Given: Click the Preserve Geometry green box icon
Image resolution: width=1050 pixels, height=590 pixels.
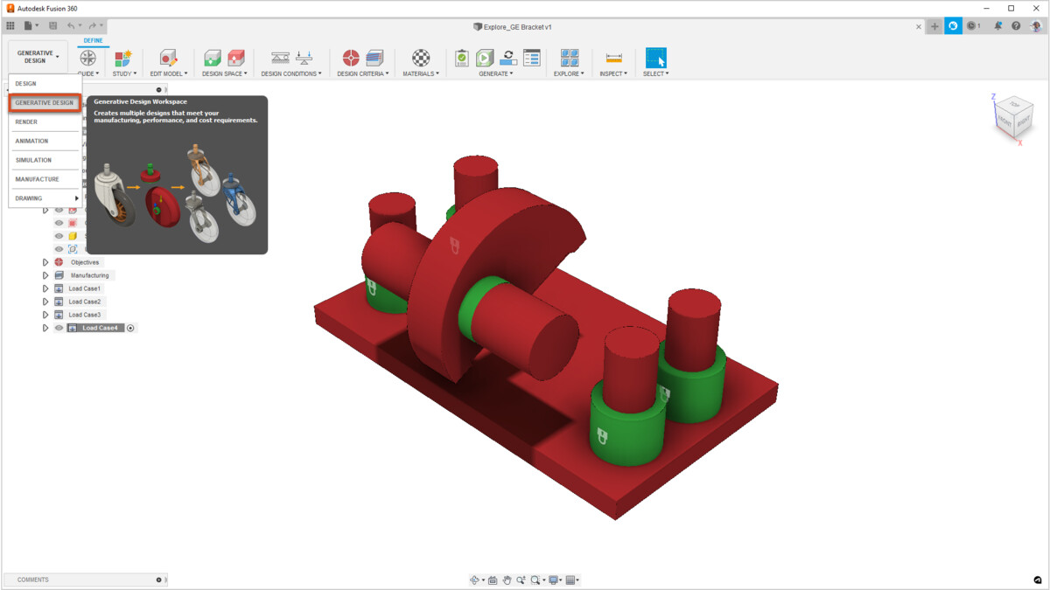Looking at the screenshot, I should pos(213,58).
